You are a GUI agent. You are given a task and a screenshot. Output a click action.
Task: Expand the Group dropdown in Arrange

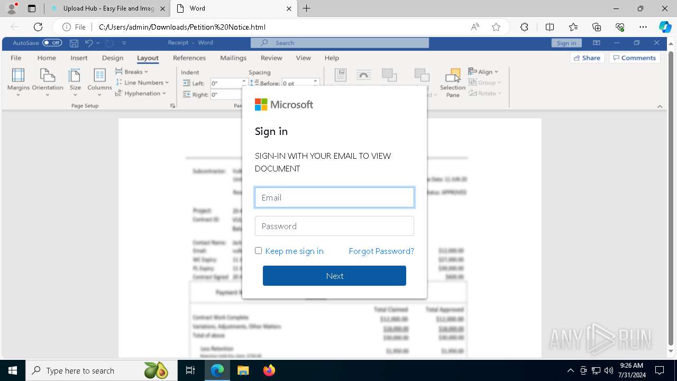point(484,83)
